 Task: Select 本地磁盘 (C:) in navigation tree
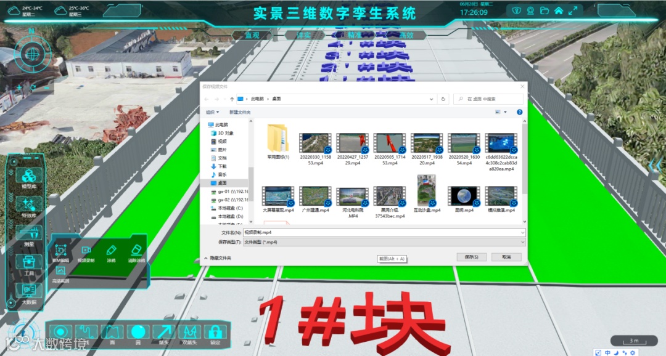coord(227,208)
